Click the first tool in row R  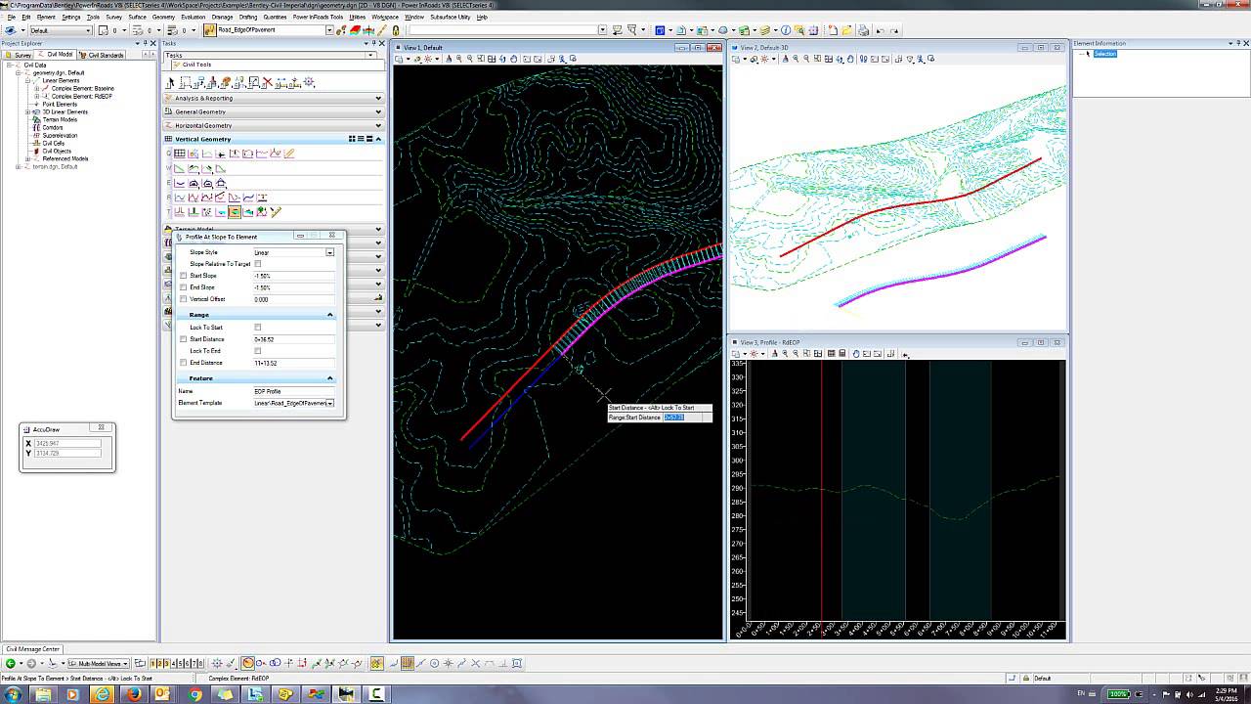[179, 198]
